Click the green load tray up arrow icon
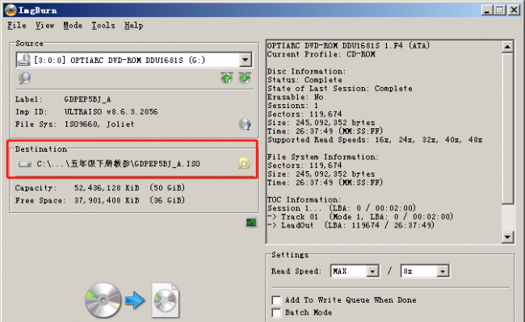The image size is (525, 322). pos(227,78)
